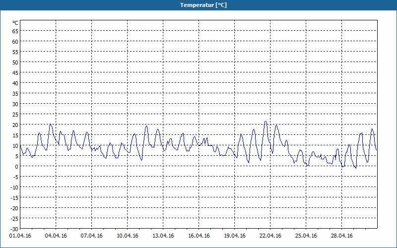Click the -25 value on the temperature axis

[x=14, y=219]
